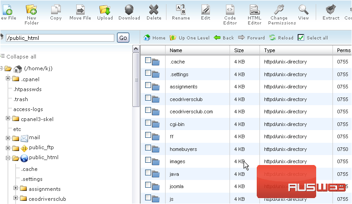This screenshot has width=352, height=204.
Task: Sort the list by Name column
Action: point(176,50)
